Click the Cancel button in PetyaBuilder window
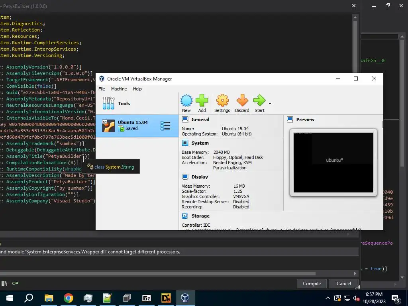Screen dimensions: 408x306 click(344, 284)
